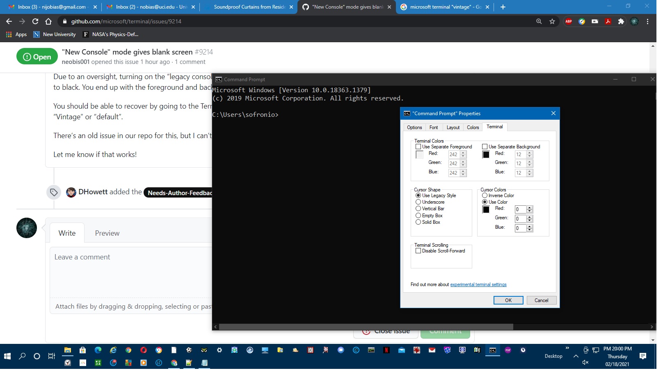
Task: Select the Underscore cursor shape
Action: click(x=418, y=202)
